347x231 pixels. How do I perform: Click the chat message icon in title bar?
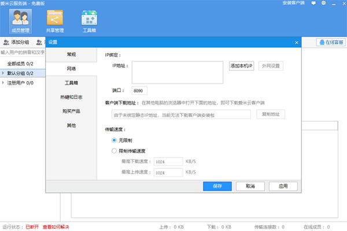(313, 3)
